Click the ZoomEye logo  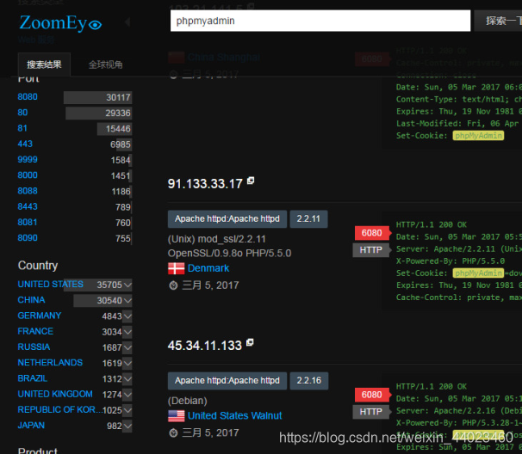point(60,23)
